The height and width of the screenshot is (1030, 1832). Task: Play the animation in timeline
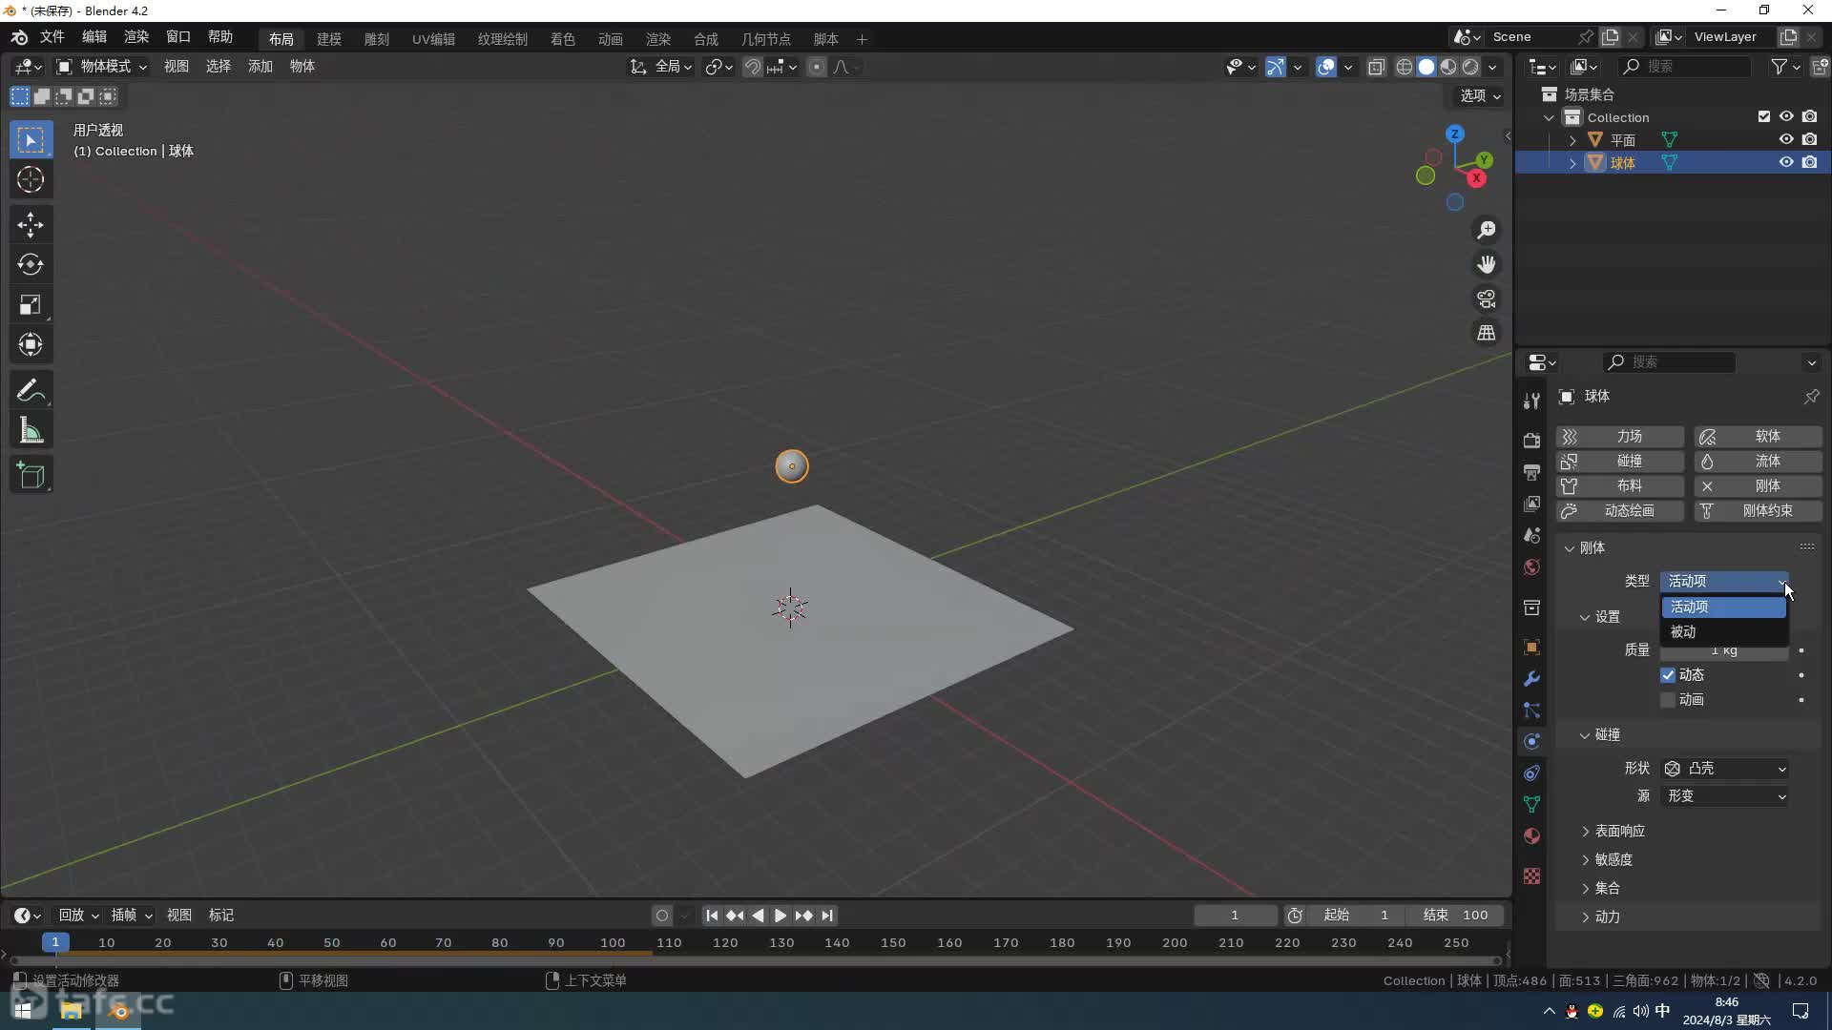pos(781,916)
